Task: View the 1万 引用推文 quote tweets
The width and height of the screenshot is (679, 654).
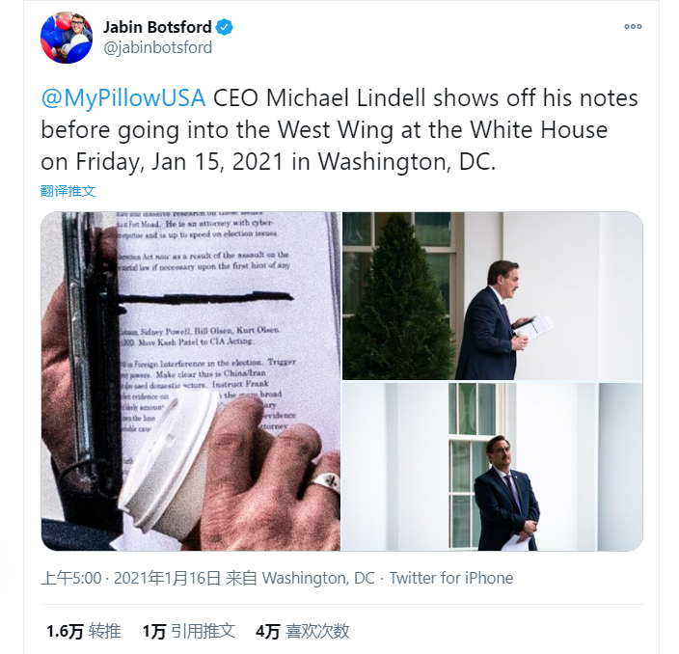Action: click(189, 631)
